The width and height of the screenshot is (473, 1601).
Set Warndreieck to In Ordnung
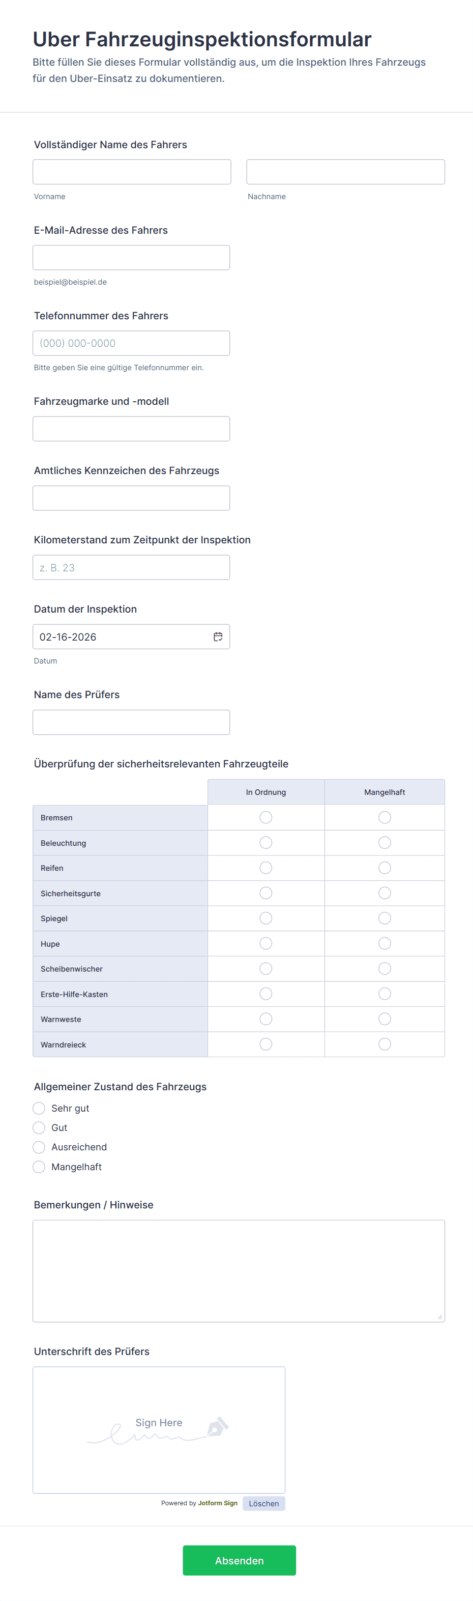pos(265,1044)
